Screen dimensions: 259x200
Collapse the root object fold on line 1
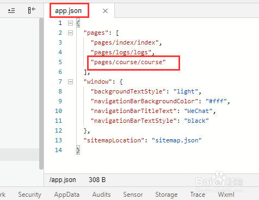click(x=70, y=23)
